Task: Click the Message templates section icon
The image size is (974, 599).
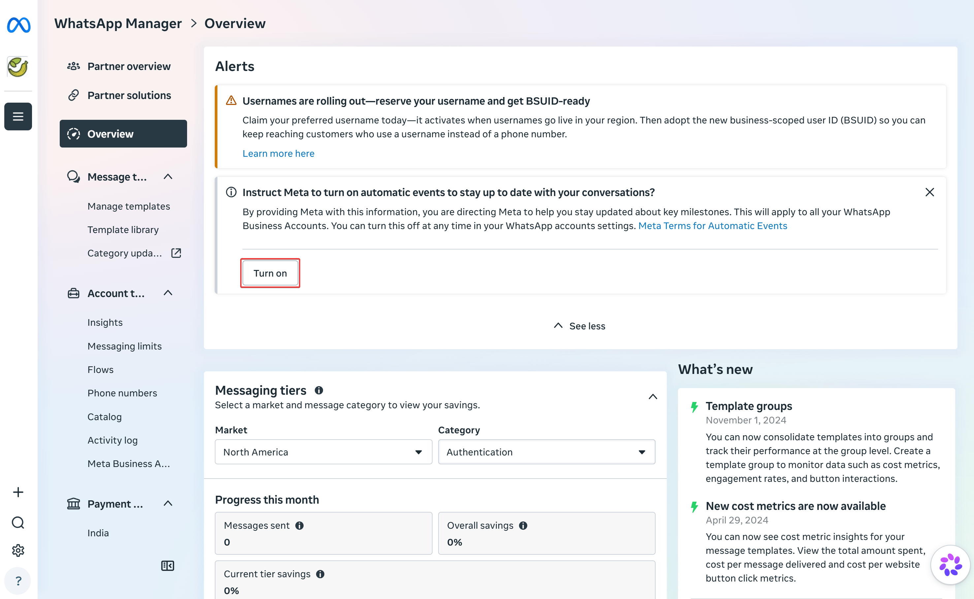Action: (74, 177)
